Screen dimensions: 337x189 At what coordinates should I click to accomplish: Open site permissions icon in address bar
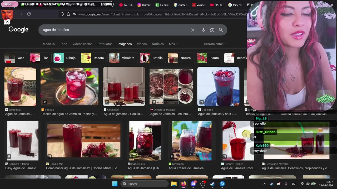[75, 14]
